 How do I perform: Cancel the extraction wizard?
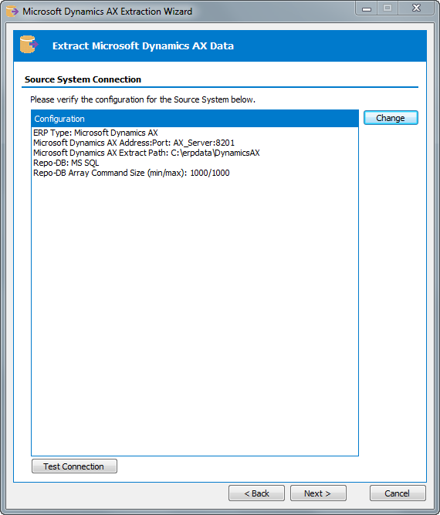pyautogui.click(x=398, y=493)
